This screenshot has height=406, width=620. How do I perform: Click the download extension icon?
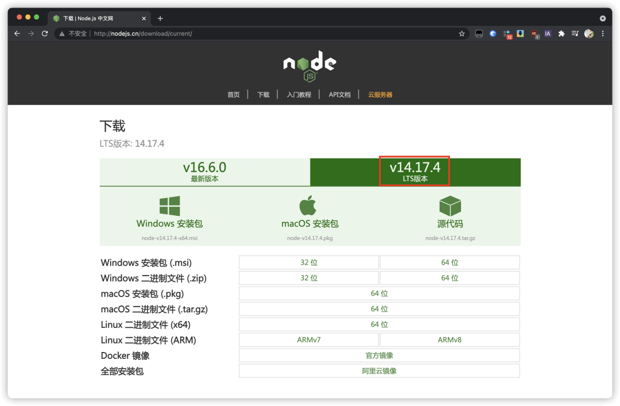[520, 34]
